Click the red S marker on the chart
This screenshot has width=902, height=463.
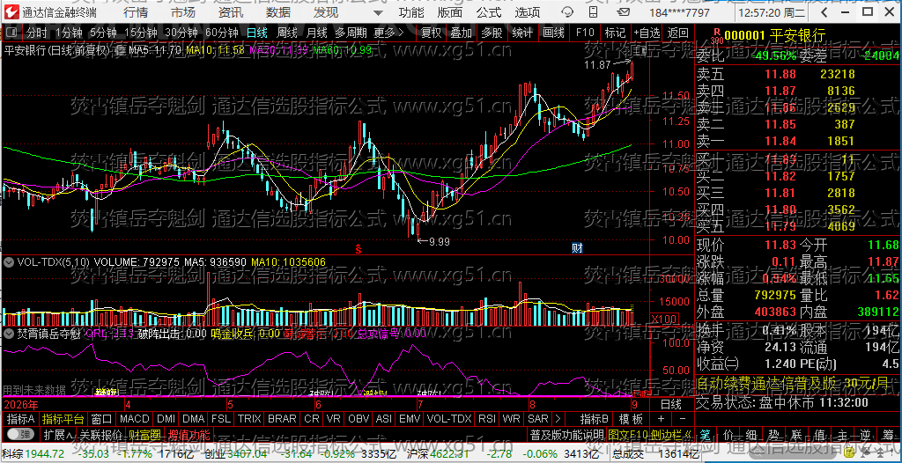pos(358,249)
